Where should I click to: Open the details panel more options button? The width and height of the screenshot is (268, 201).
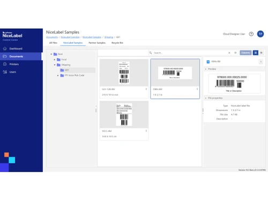click(261, 62)
